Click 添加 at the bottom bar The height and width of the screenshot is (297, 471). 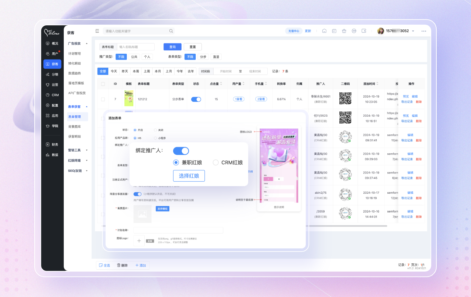[141, 265]
